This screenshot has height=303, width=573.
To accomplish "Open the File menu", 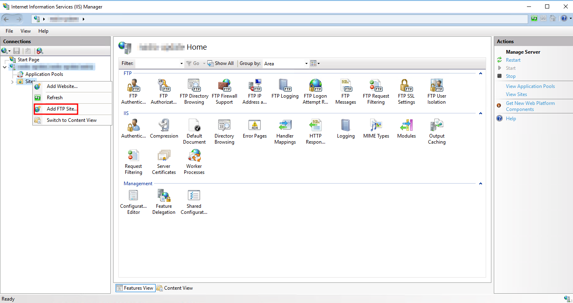I will (9, 31).
